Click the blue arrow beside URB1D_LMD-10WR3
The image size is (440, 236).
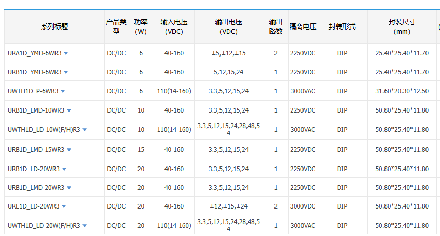(69, 110)
